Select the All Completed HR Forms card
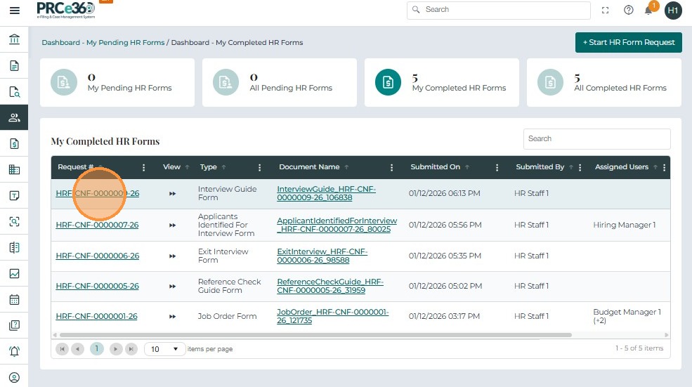This screenshot has width=692, height=387. point(603,82)
